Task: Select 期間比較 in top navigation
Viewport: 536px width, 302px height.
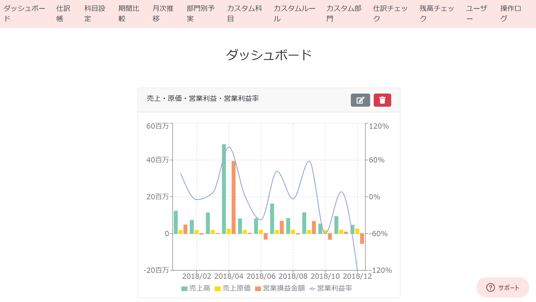Action: (x=129, y=14)
